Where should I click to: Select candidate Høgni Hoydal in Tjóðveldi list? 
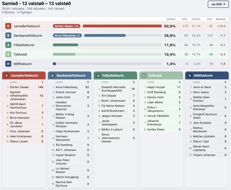point(156,87)
